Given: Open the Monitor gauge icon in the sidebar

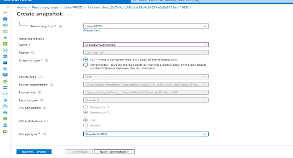Looking at the screenshot, I should (x=5, y=106).
